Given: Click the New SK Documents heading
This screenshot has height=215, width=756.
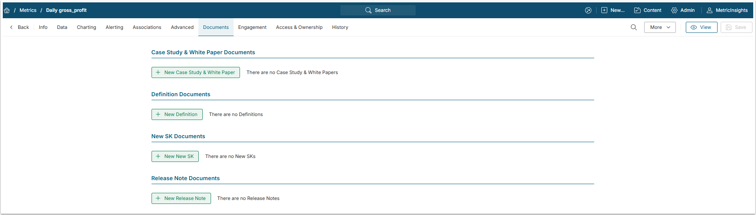Looking at the screenshot, I should click(x=178, y=136).
